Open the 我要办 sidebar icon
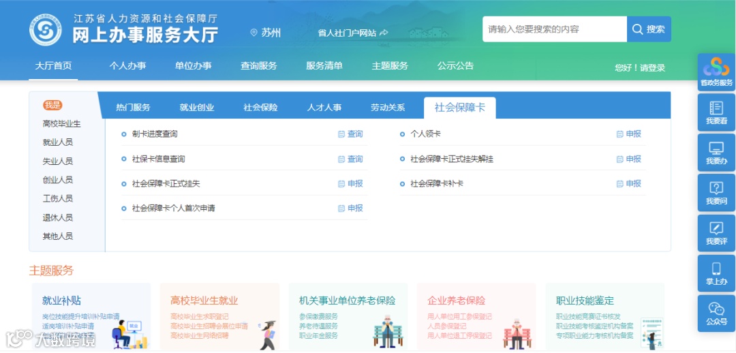 click(716, 153)
